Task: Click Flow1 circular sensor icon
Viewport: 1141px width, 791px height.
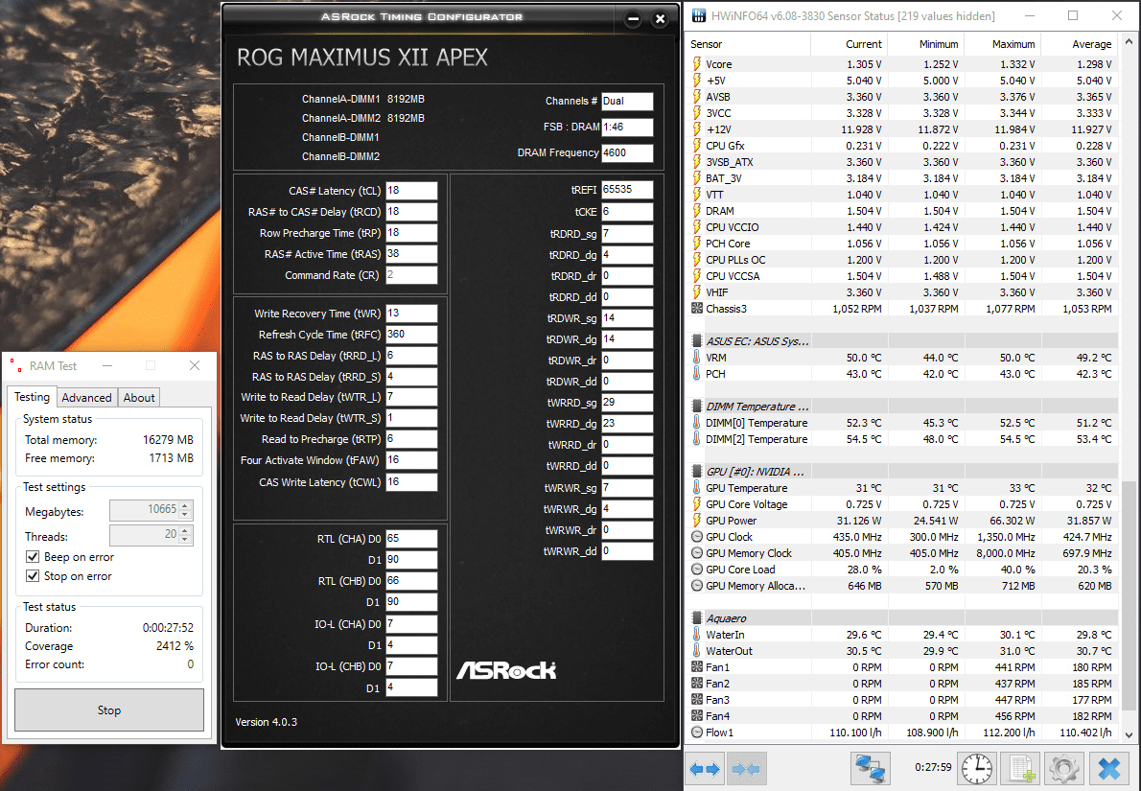Action: tap(696, 733)
